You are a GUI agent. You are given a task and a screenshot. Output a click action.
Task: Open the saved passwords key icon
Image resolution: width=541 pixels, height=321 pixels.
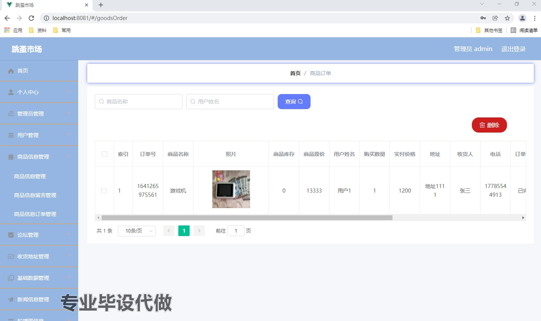483,18
